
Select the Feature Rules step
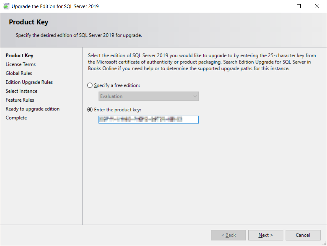[20, 100]
